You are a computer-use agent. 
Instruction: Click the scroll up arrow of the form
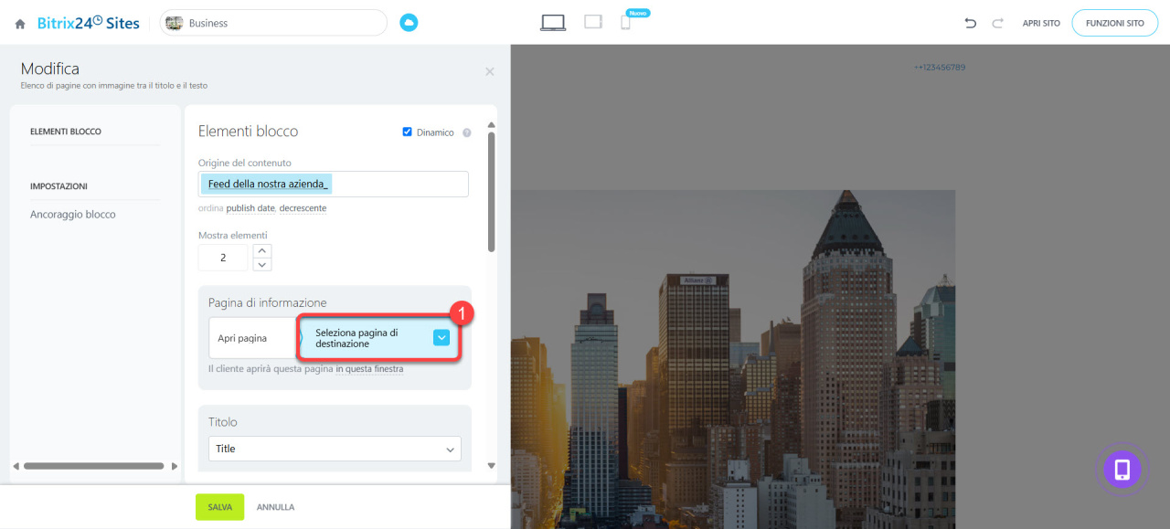point(492,124)
